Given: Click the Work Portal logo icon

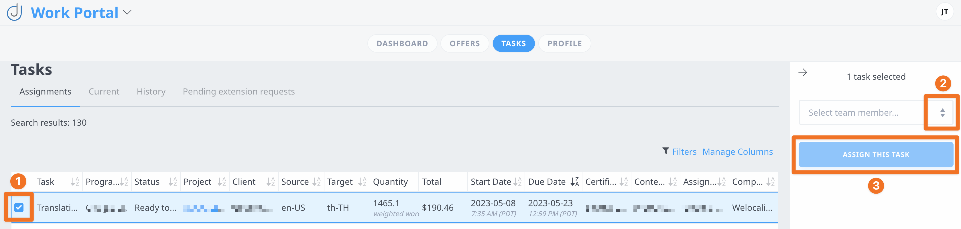Looking at the screenshot, I should 15,12.
